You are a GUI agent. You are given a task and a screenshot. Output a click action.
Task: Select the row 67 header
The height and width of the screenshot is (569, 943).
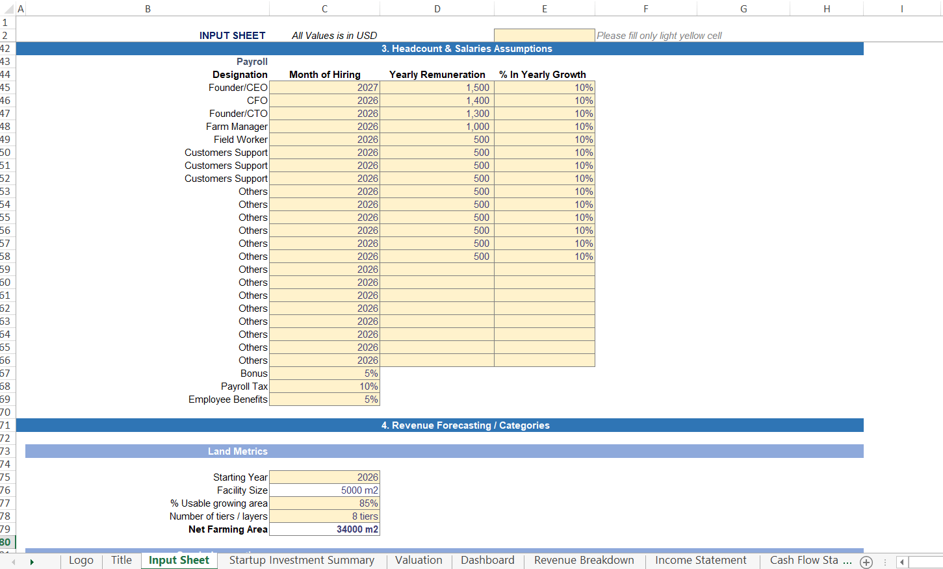pyautogui.click(x=6, y=373)
